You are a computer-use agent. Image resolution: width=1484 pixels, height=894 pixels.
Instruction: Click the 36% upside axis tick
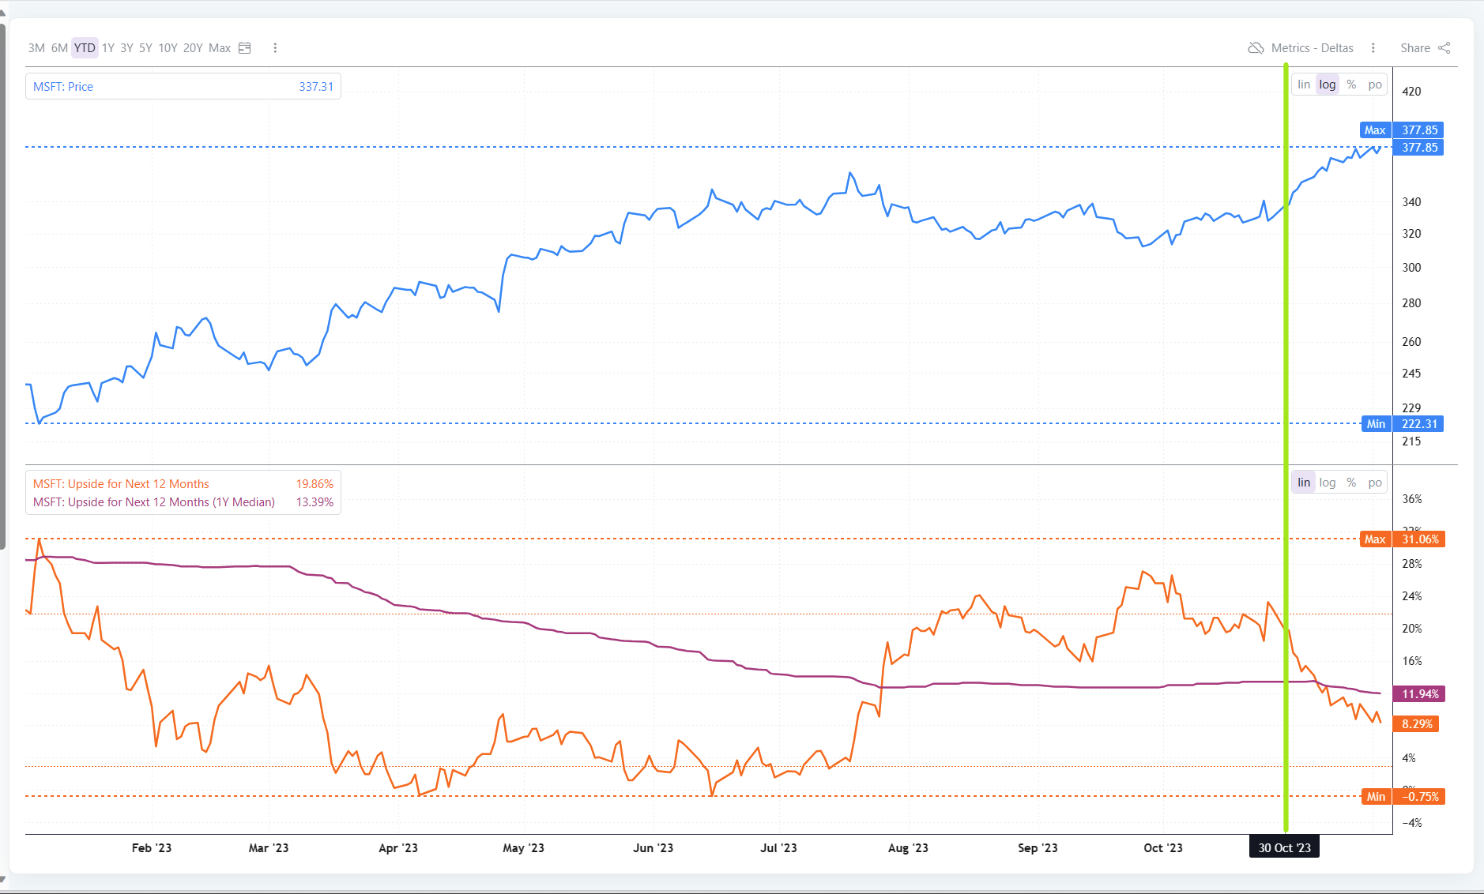(1412, 499)
